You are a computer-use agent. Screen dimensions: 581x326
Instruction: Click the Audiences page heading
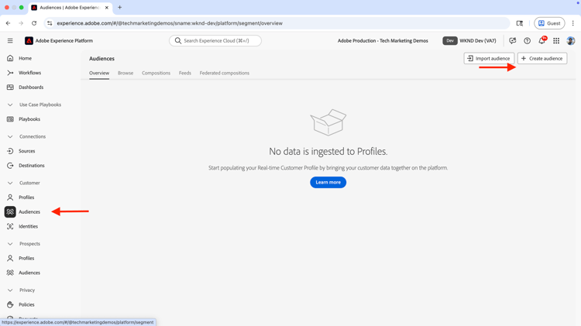pos(101,59)
